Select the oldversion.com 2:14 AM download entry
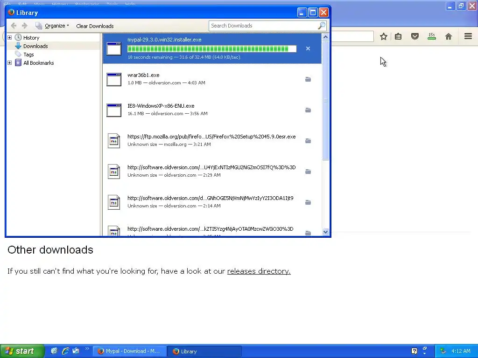The image size is (478, 358). (212, 202)
